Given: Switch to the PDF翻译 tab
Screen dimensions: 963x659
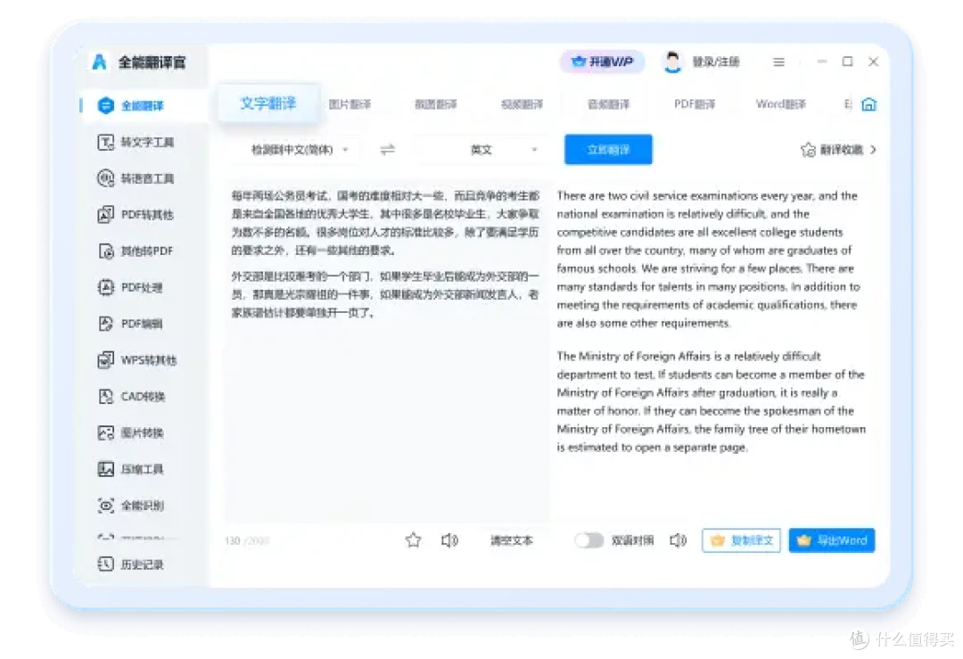Looking at the screenshot, I should (x=695, y=104).
